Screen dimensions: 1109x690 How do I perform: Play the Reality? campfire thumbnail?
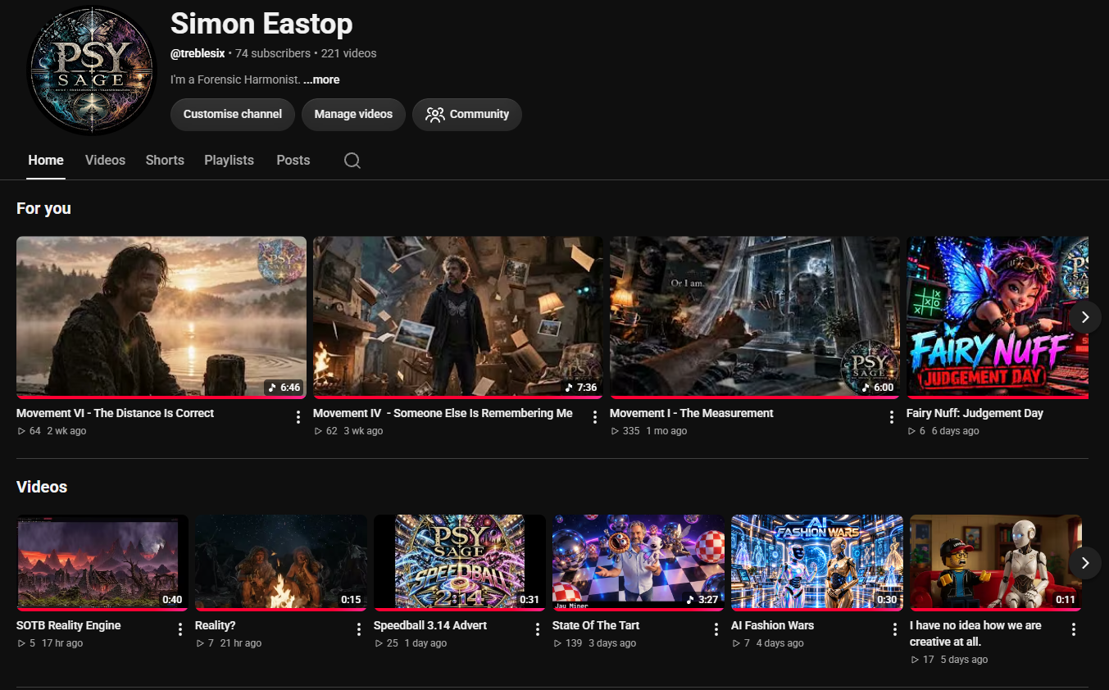281,562
